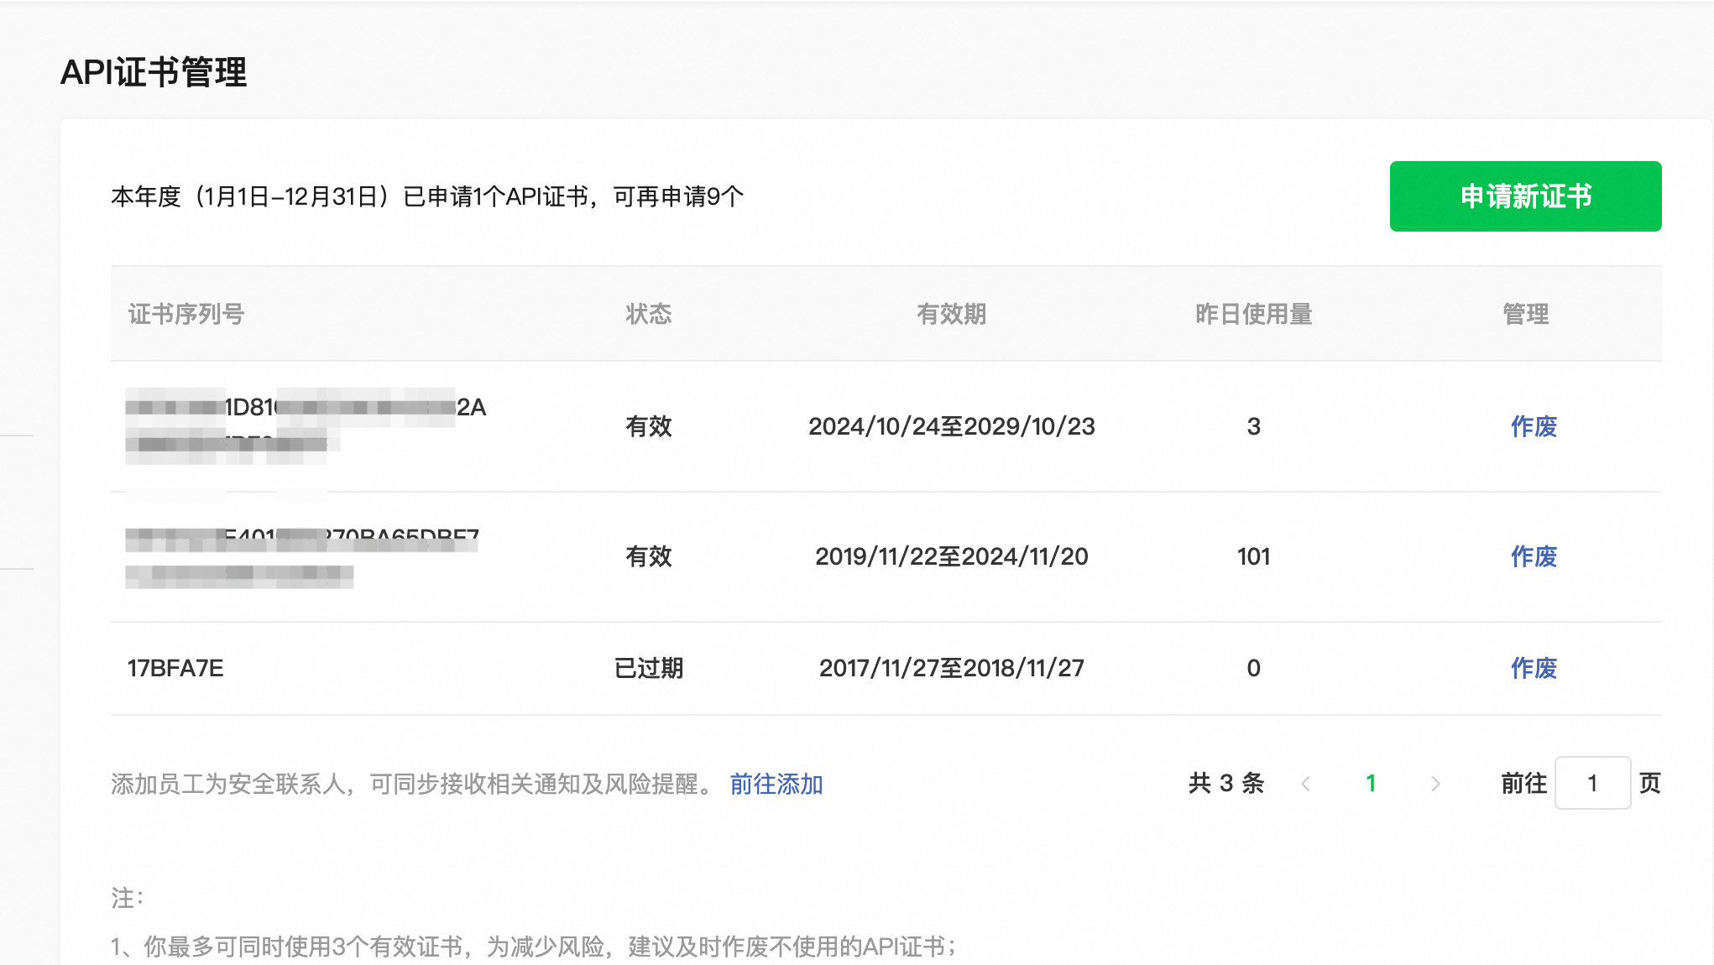The height and width of the screenshot is (965, 1714).
Task: Open the 前往添加 security contact link
Action: (776, 784)
